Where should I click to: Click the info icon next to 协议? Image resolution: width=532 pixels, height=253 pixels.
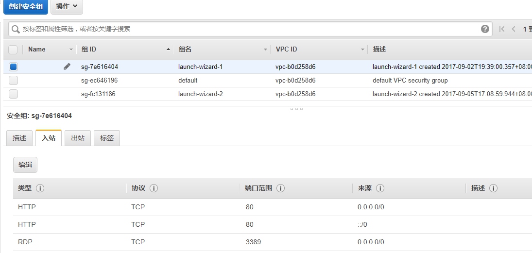pos(154,188)
